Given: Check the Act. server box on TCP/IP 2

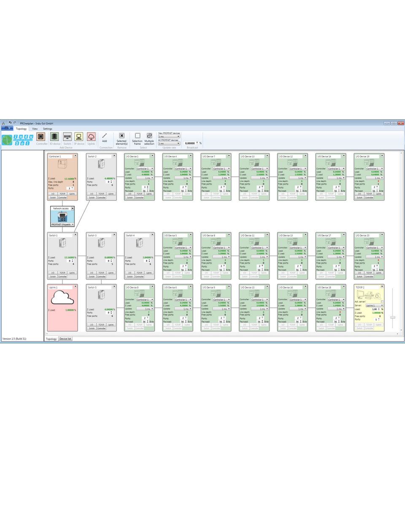Looking at the screenshot, I should point(382,302).
